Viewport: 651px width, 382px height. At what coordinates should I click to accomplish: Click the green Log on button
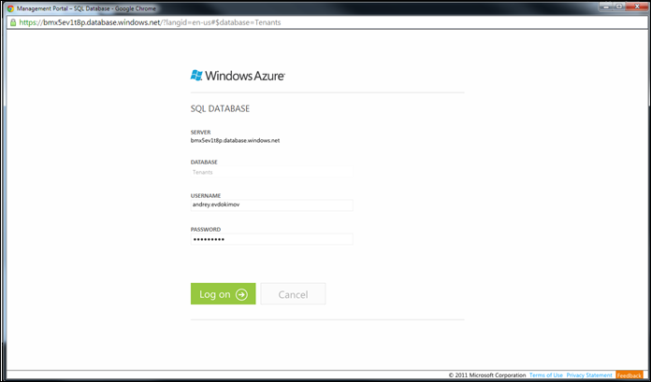click(x=223, y=293)
